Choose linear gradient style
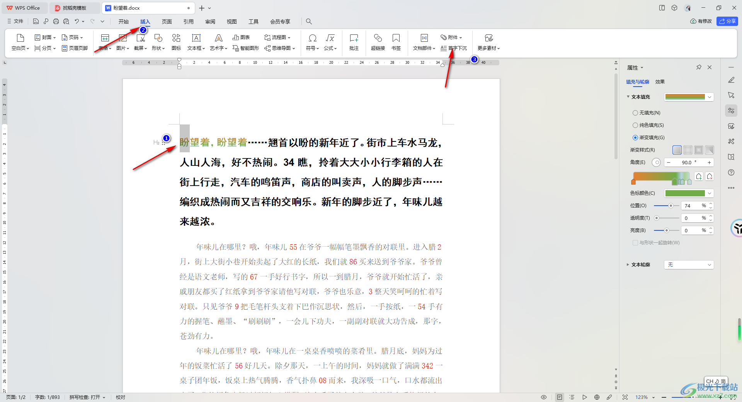The image size is (742, 402). [677, 150]
